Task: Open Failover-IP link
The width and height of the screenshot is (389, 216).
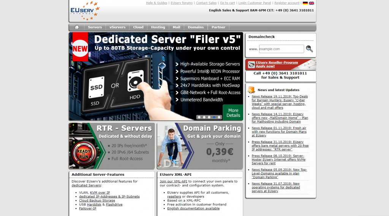Action: pyautogui.click(x=88, y=208)
